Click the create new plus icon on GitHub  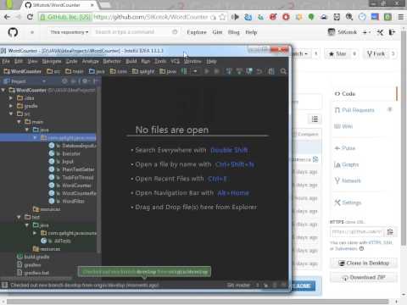(x=366, y=32)
